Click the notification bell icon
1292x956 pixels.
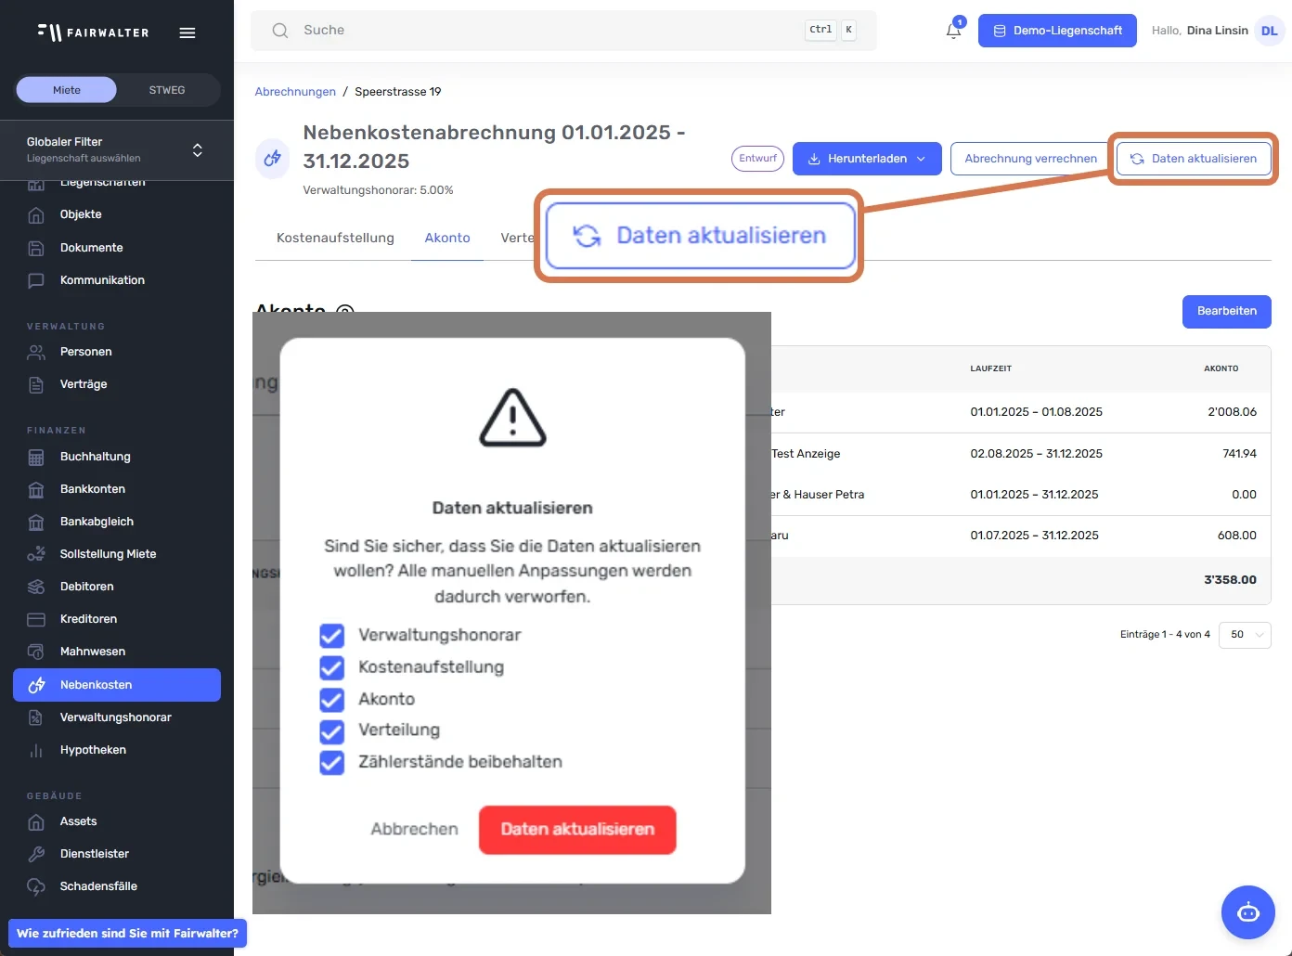coord(953,30)
